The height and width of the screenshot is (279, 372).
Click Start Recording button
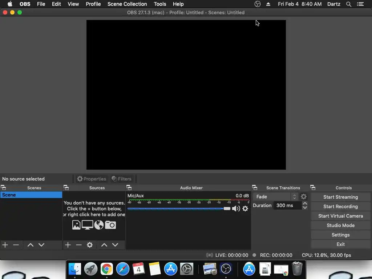click(x=341, y=206)
